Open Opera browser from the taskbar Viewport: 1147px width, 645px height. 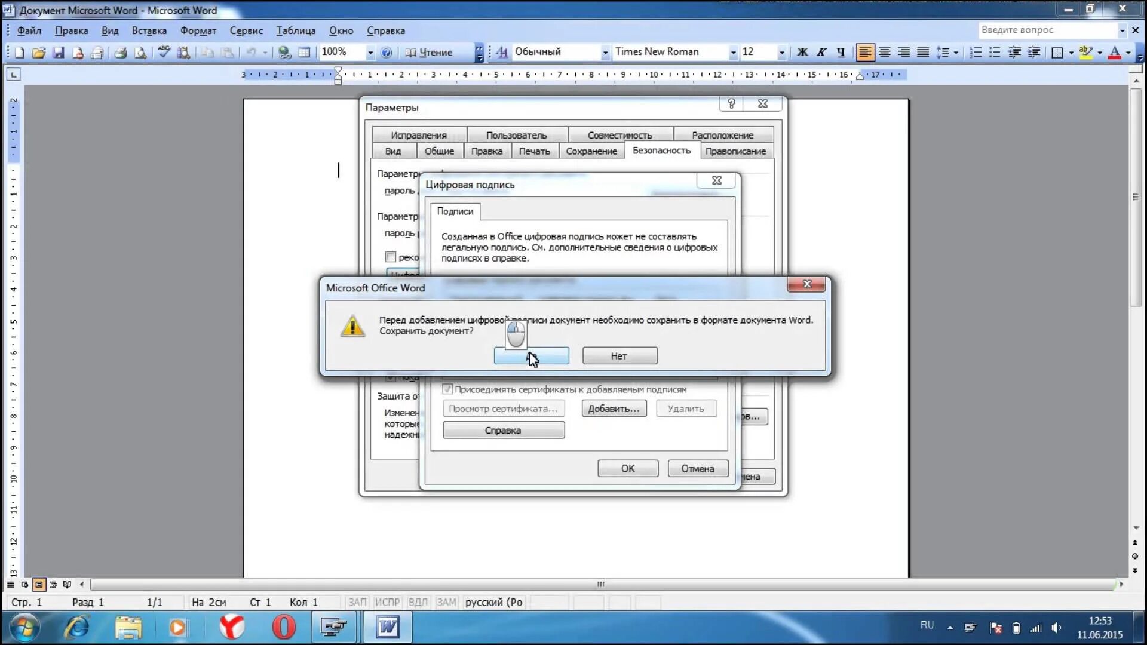point(284,627)
